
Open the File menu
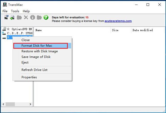(x=5, y=11)
